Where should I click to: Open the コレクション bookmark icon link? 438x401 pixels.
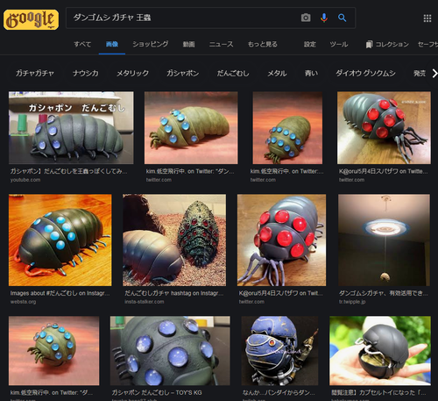pyautogui.click(x=387, y=45)
